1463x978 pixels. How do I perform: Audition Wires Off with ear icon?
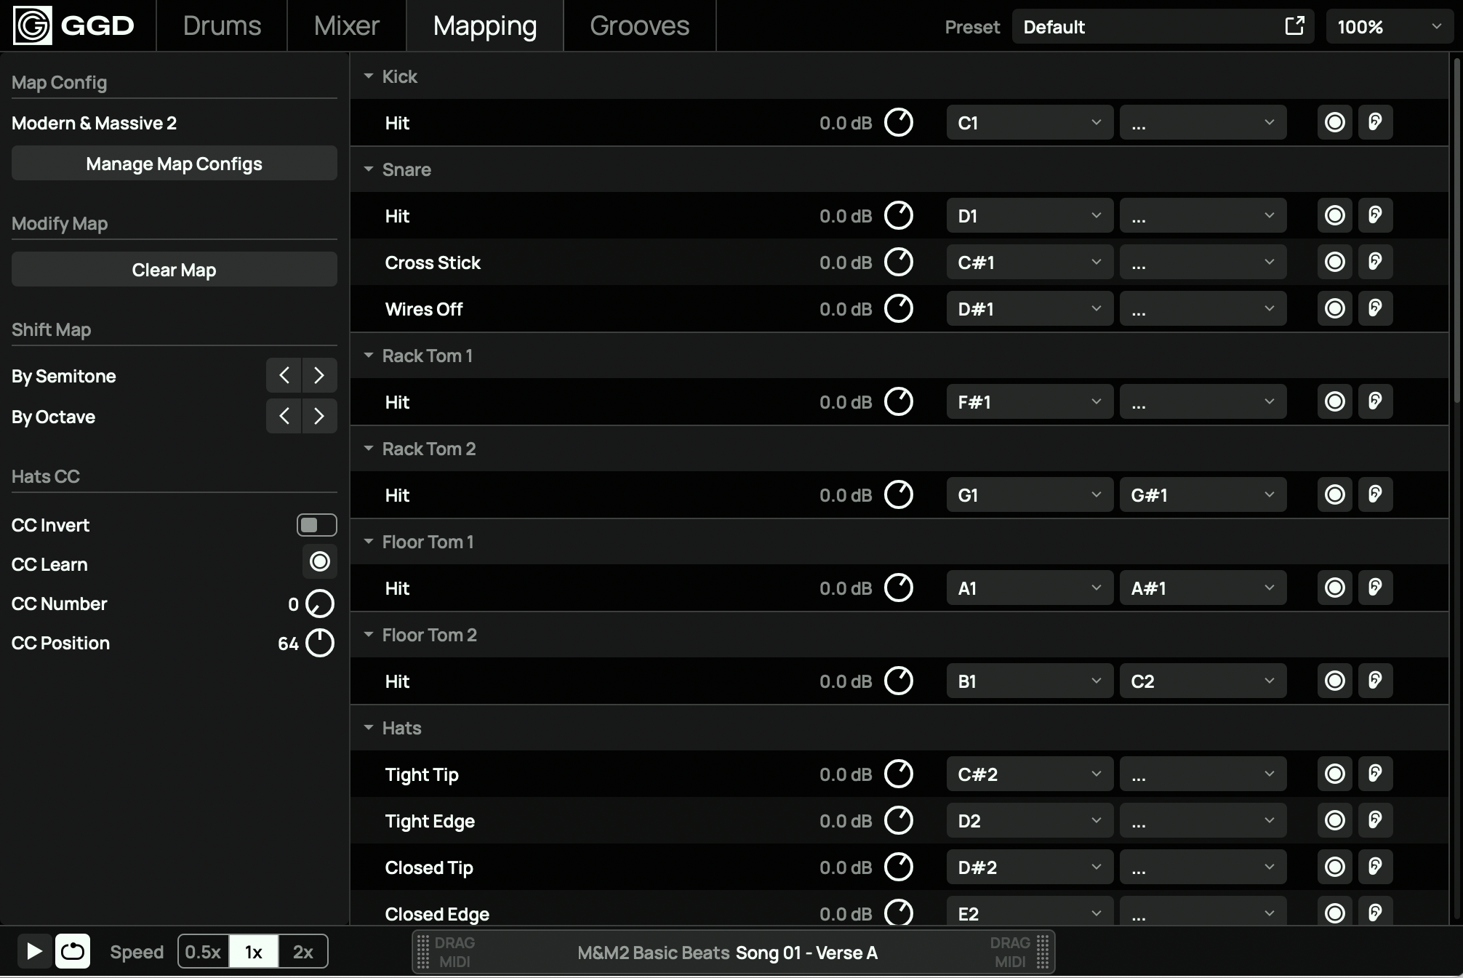[1375, 308]
